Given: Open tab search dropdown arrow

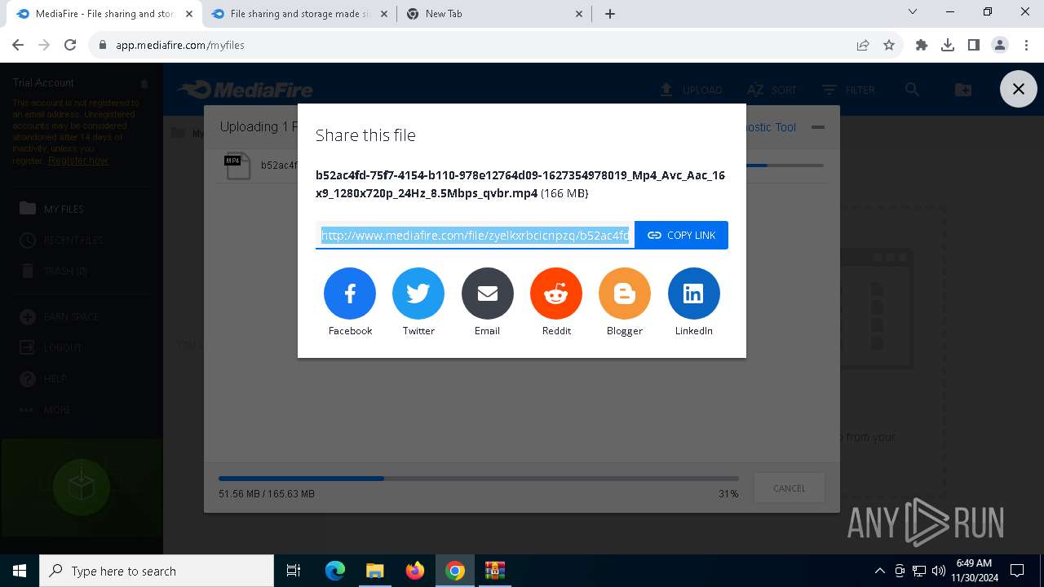Looking at the screenshot, I should pos(913,12).
